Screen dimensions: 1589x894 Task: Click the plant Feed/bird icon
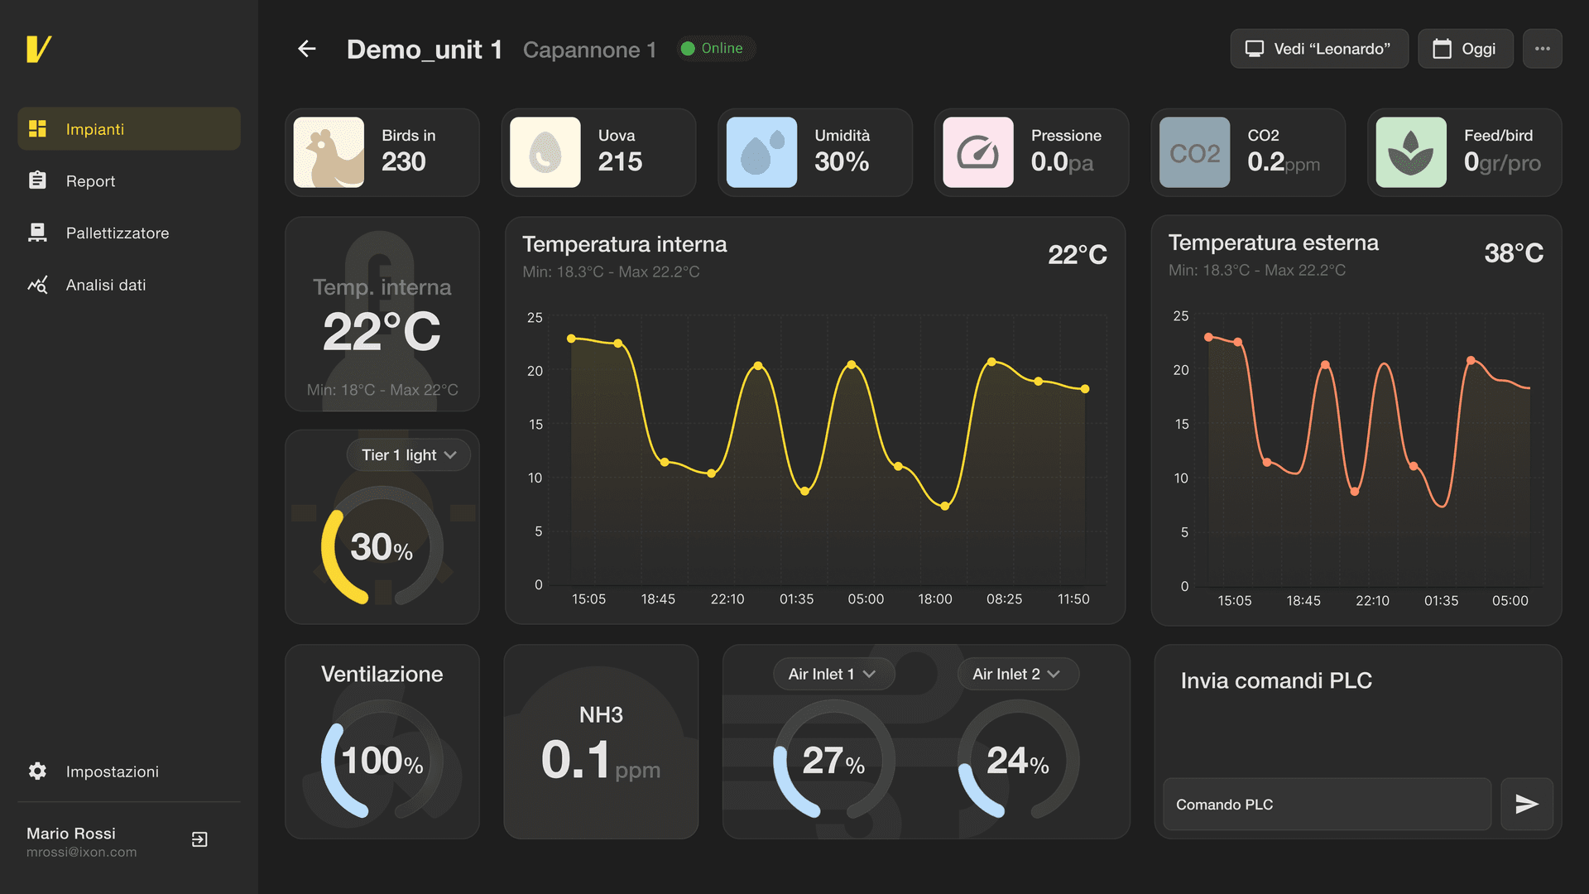(x=1410, y=152)
